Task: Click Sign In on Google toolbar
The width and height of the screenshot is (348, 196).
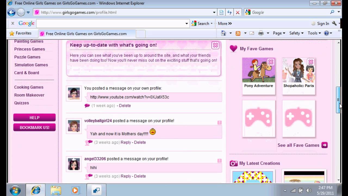Action: tap(323, 24)
